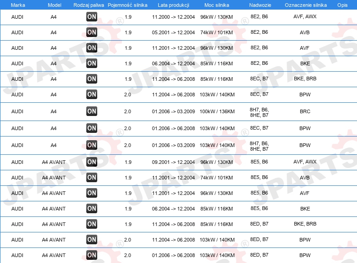Click the ON icon in the A4 11.2004 BPW row

click(92, 94)
